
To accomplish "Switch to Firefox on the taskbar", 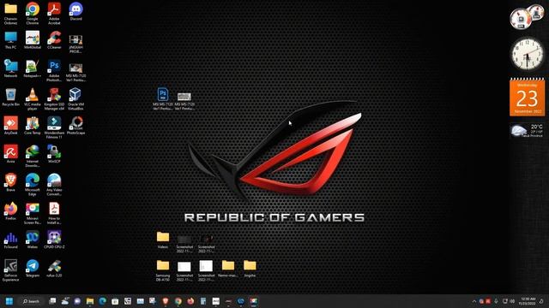I will [x=190, y=301].
